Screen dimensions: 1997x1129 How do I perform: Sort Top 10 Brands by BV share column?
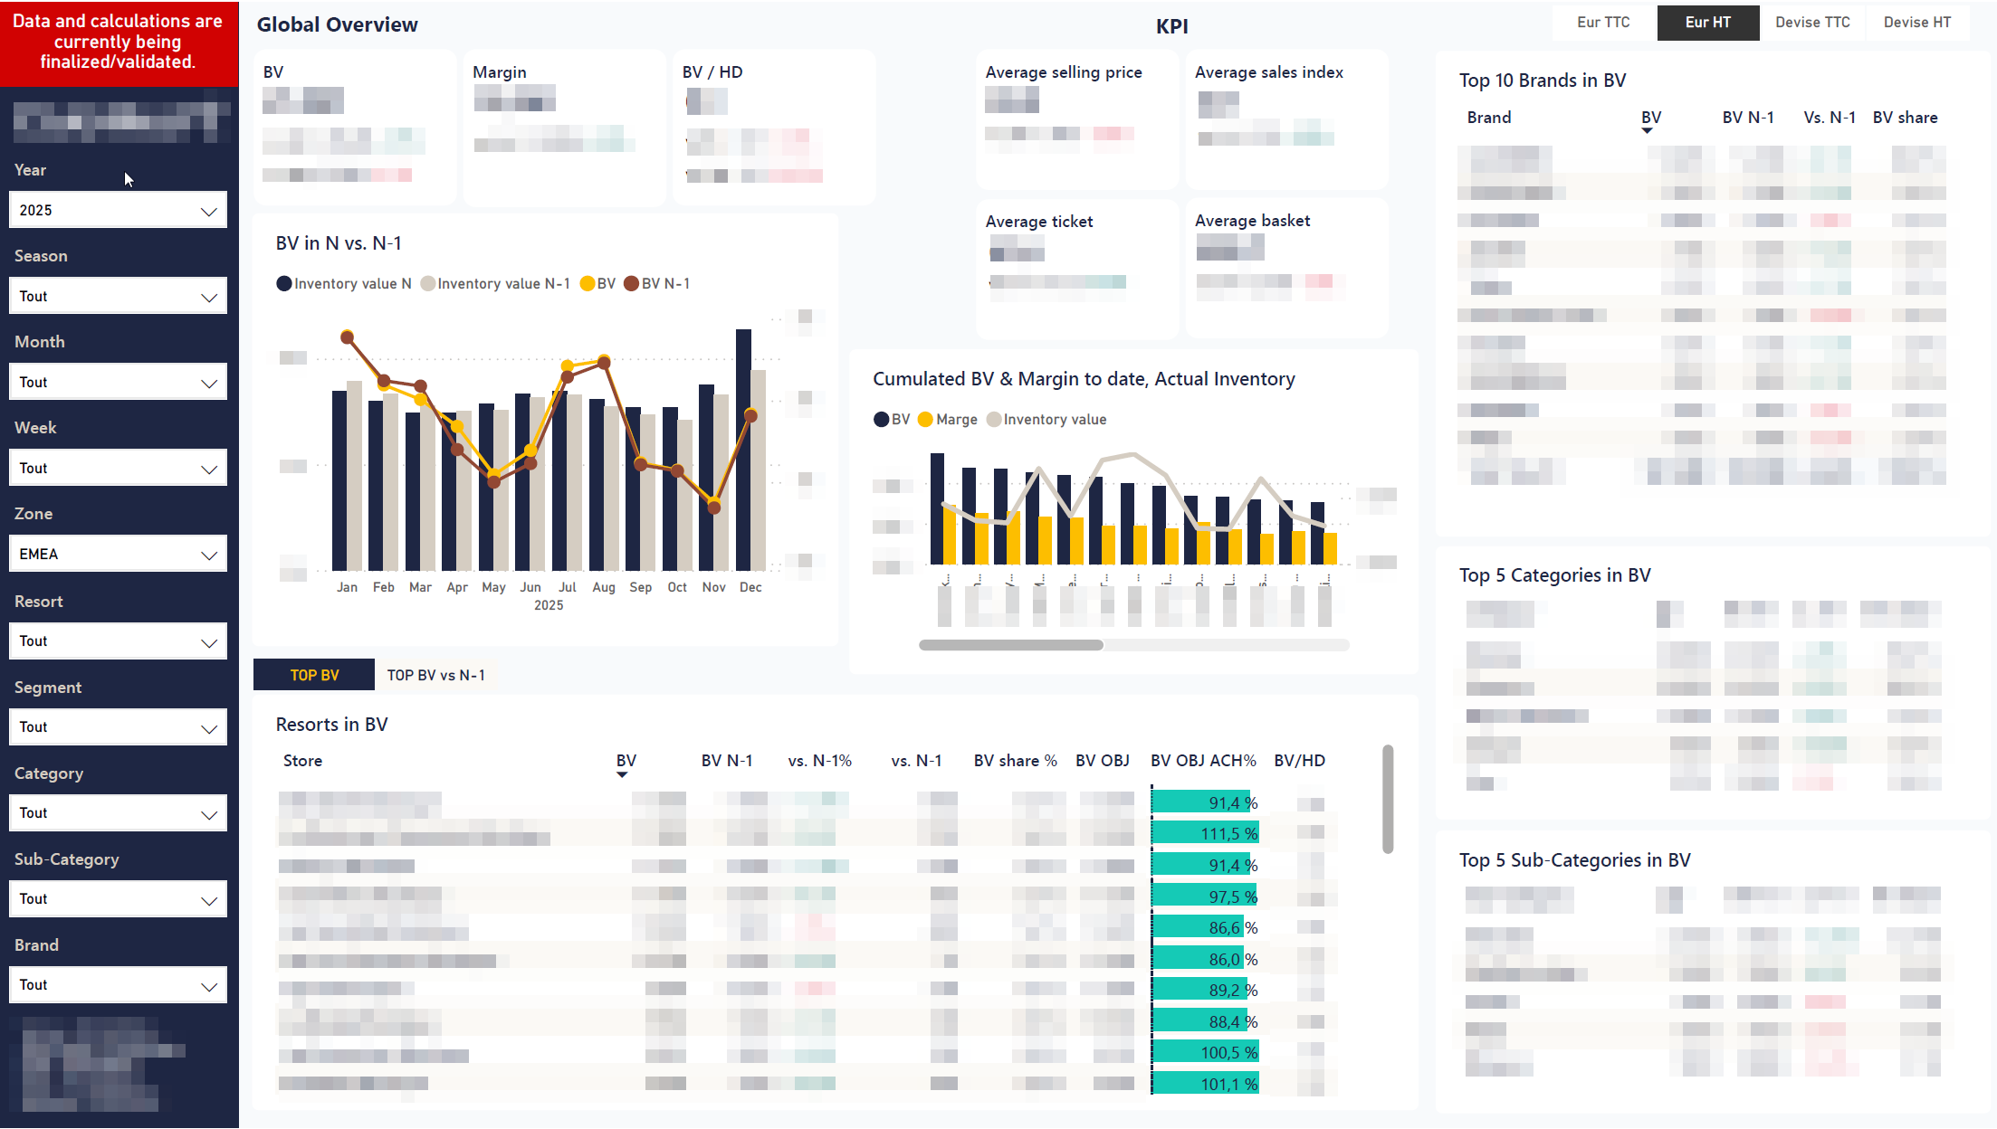pyautogui.click(x=1905, y=117)
